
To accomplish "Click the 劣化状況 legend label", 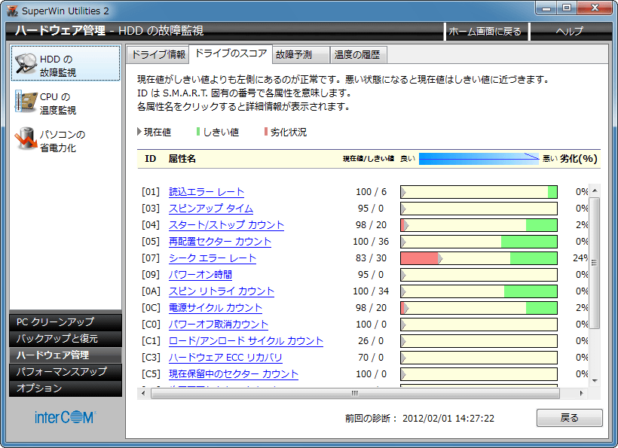I will point(289,132).
